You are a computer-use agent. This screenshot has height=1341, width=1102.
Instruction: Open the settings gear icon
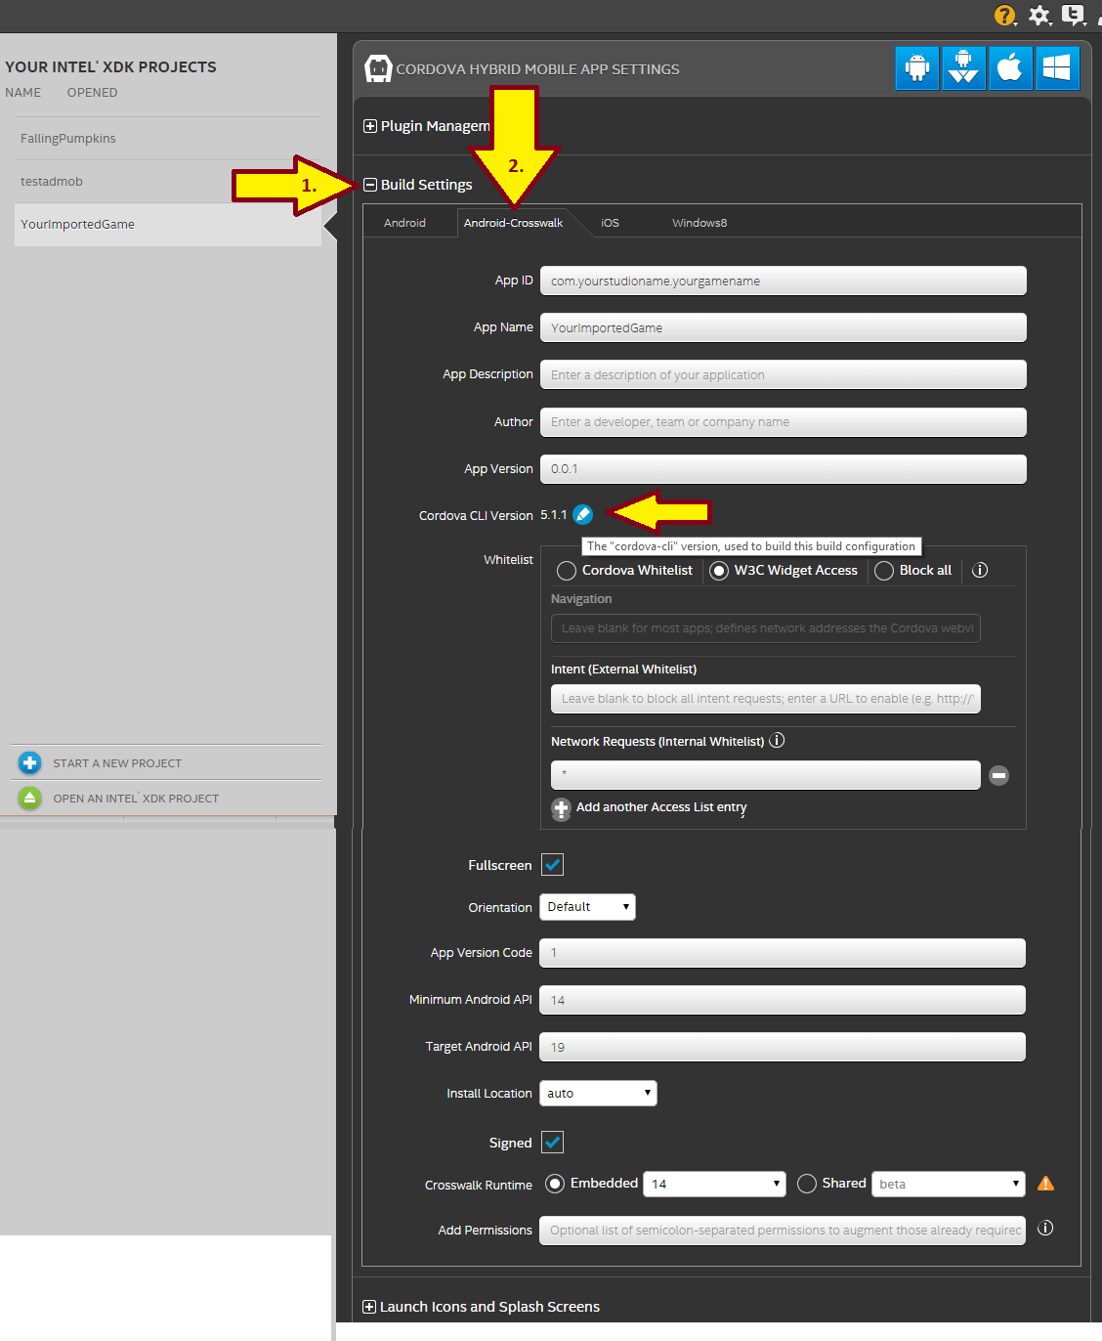[x=1039, y=16]
